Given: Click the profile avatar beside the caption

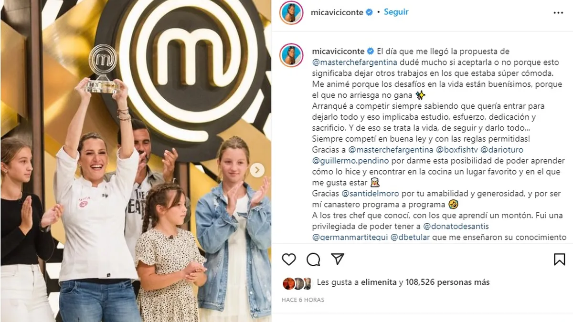Looking at the screenshot, I should pyautogui.click(x=291, y=55).
